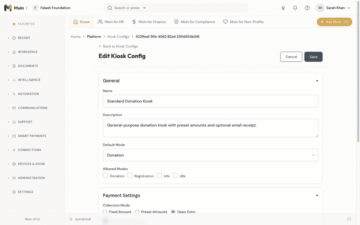Focus the Search or press bar
The image size is (360, 225).
[176, 8]
